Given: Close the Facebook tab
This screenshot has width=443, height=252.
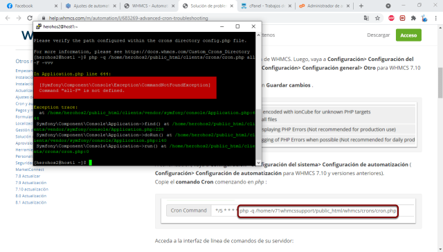Looking at the screenshot, I should (x=56, y=6).
